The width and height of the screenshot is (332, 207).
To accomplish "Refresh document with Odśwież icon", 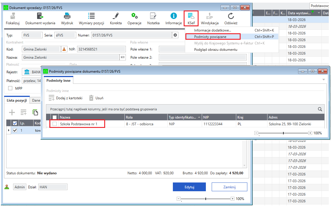I will (x=231, y=19).
